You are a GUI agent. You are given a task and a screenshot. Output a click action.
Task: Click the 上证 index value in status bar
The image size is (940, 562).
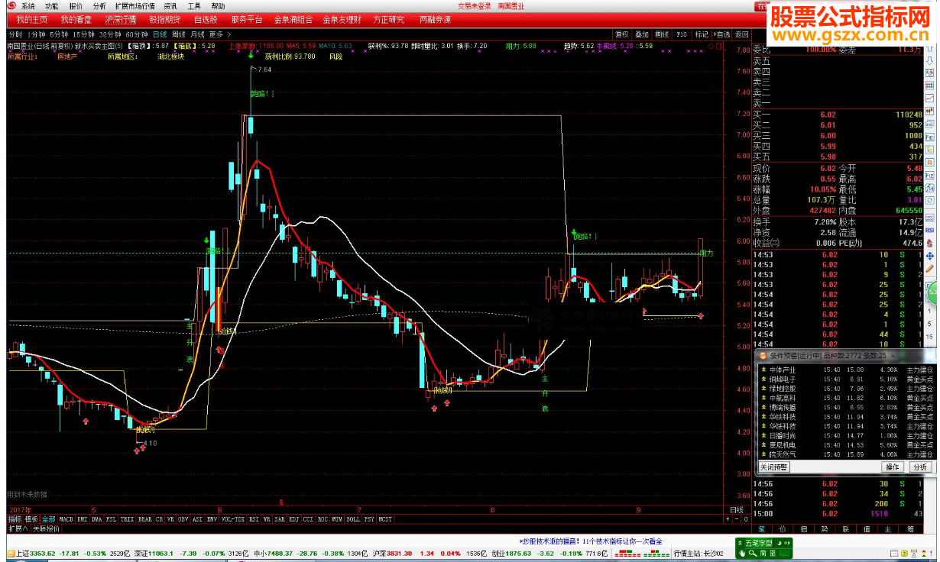coord(42,553)
